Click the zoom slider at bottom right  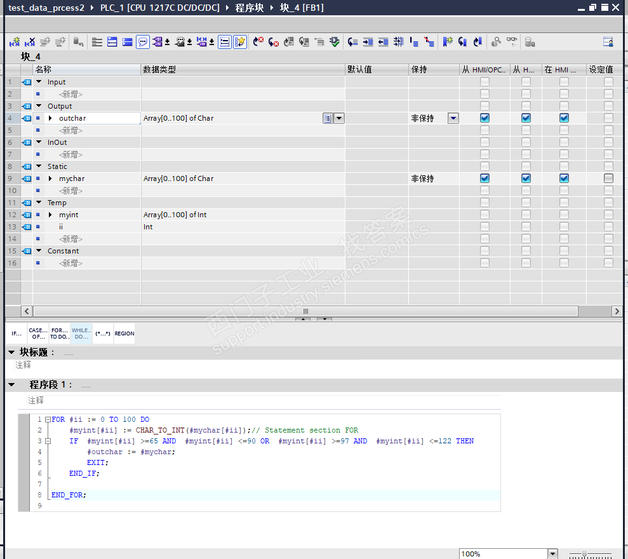[x=584, y=554]
